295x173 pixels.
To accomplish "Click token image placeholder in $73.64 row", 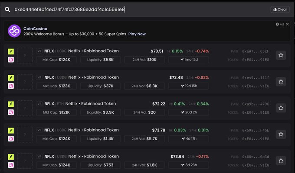I will pos(25,161).
